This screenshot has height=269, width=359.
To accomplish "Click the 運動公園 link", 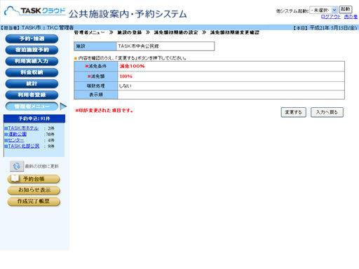I will 18,134.
